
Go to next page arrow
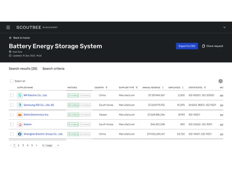[x=36, y=145]
